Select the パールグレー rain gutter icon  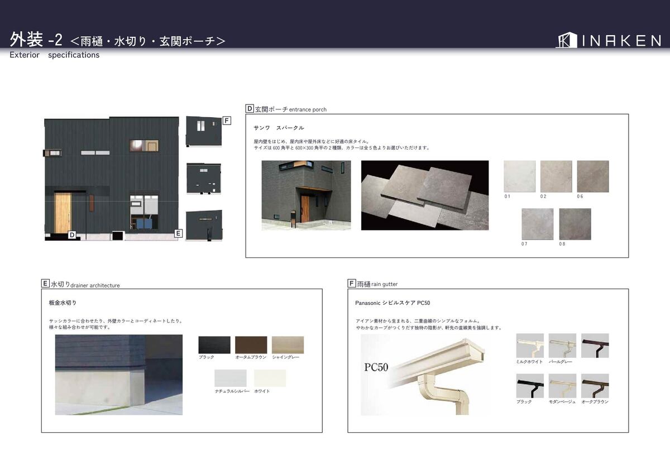(x=562, y=346)
